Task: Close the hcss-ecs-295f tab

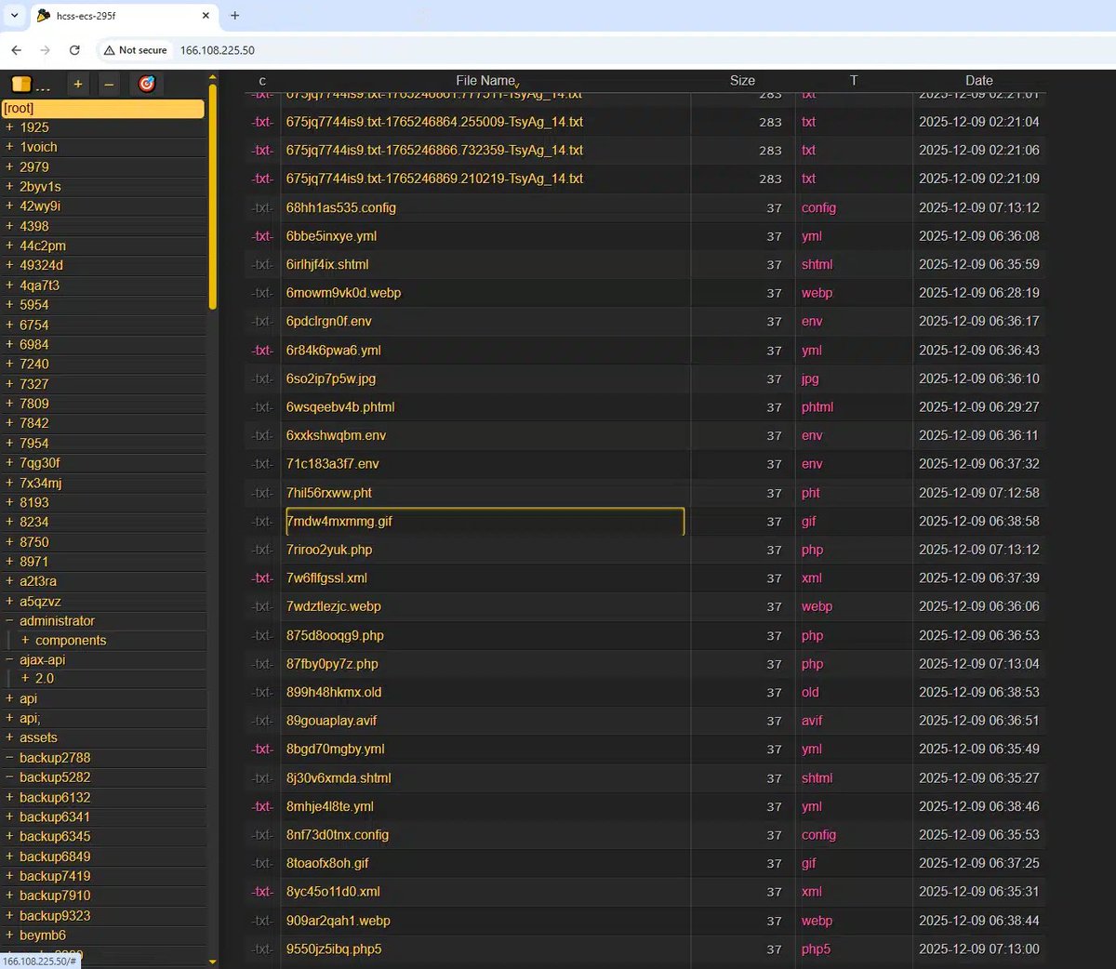Action: [206, 15]
